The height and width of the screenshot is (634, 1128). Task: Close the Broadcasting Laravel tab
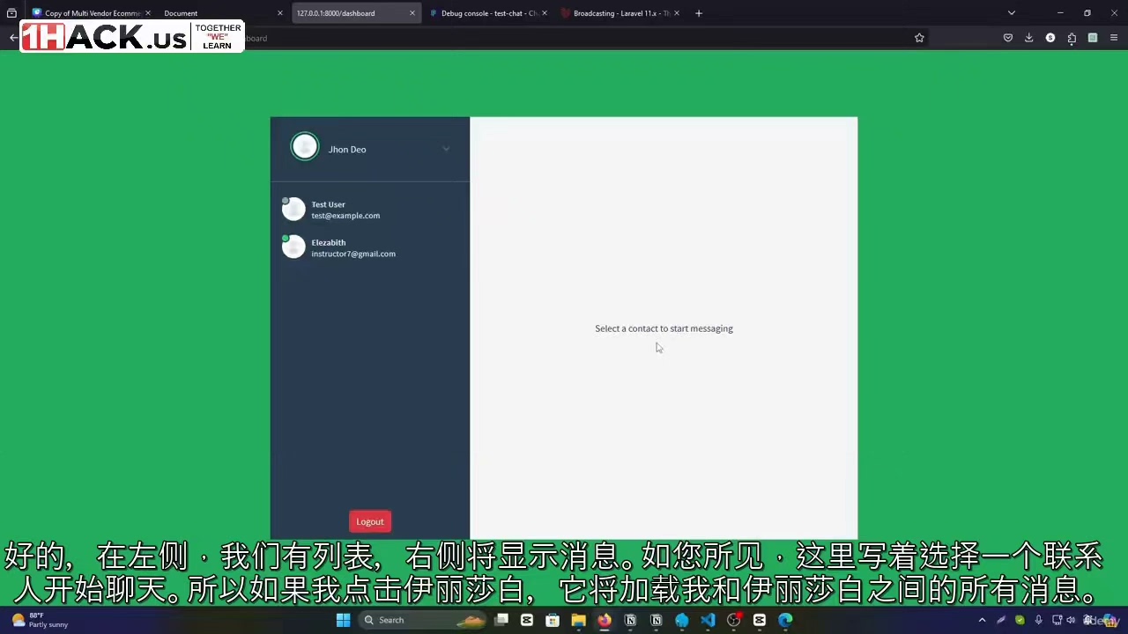[x=676, y=13]
